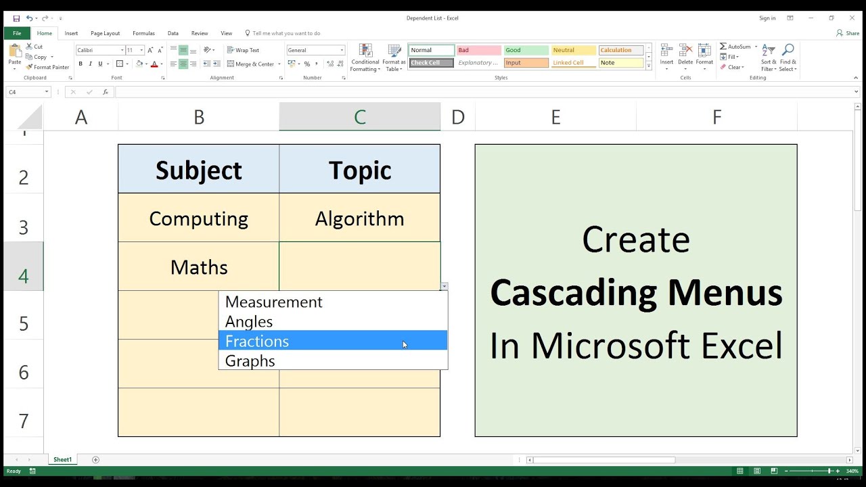
Task: Enable Wrap Text
Action: [x=243, y=50]
